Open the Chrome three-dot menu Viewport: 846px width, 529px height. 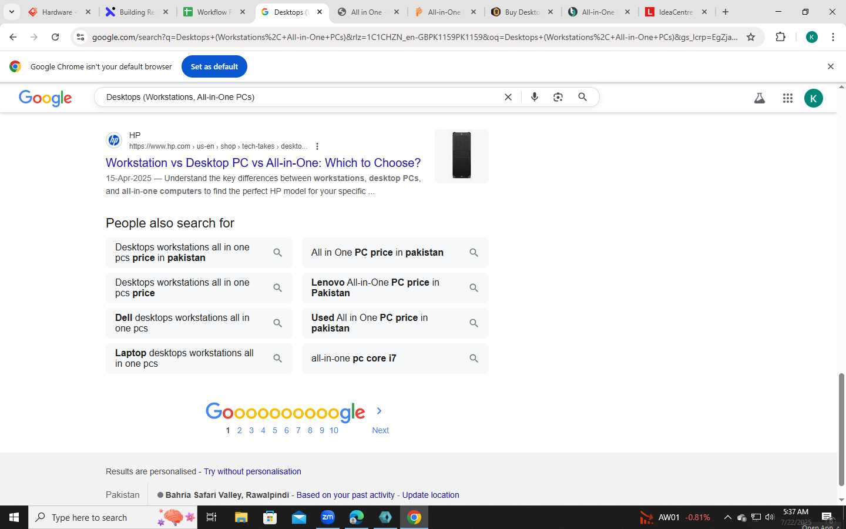point(833,37)
